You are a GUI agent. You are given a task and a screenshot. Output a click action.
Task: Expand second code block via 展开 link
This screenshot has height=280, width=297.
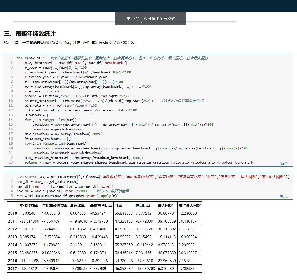(x=284, y=196)
